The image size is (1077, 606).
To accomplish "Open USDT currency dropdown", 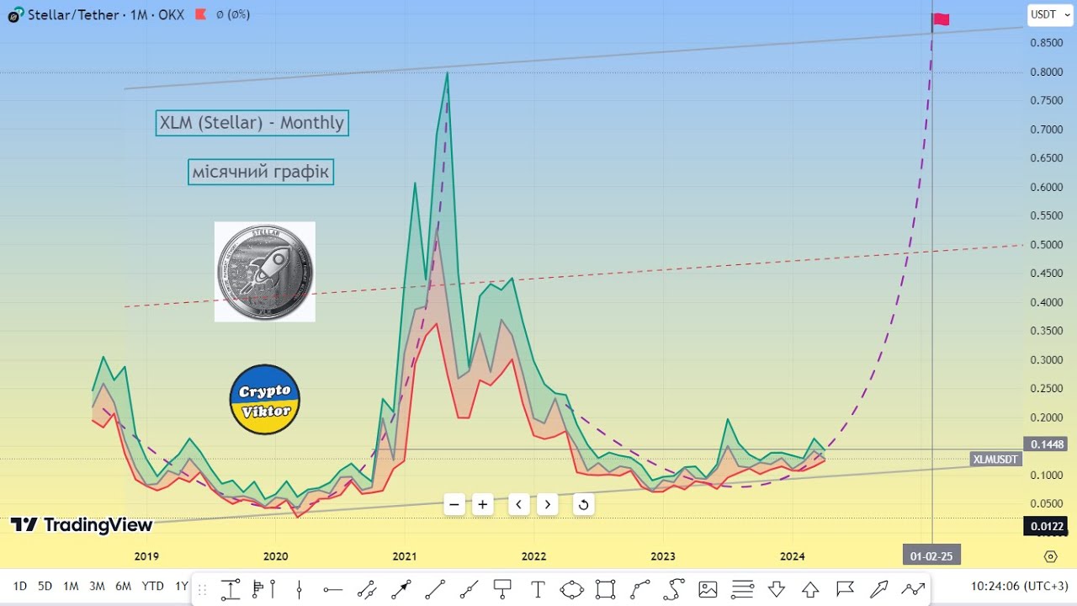I will point(1049,14).
